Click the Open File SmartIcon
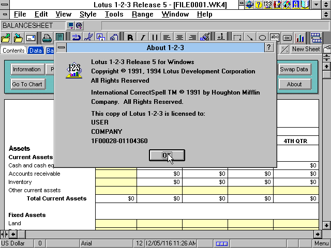 pyautogui.click(x=6, y=38)
